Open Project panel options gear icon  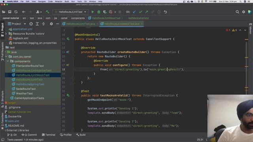coord(51,24)
